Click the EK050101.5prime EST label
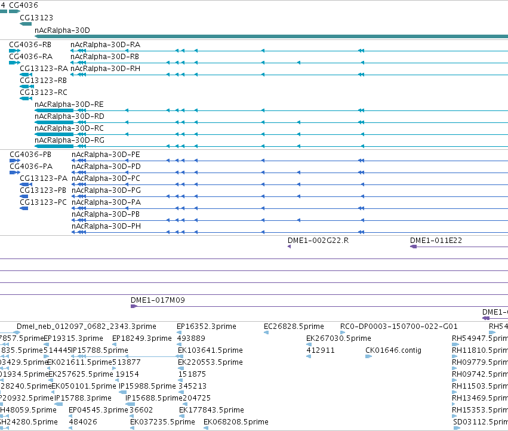The height and width of the screenshot is (431, 508). coord(84,387)
